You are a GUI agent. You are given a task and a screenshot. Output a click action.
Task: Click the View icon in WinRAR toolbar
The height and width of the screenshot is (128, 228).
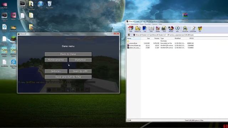pos(151,29)
